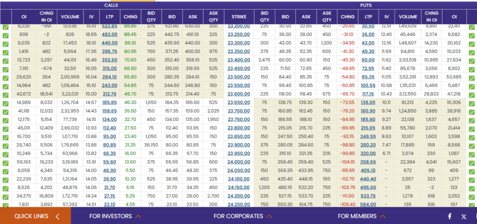
Task: Open put chart icon for strike 24,050.00
Action: point(471,172)
